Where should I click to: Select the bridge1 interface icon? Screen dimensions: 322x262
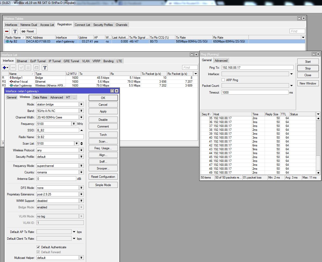point(11,78)
